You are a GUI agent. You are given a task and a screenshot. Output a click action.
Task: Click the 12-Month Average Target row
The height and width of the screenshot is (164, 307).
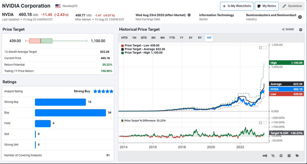[58, 52]
